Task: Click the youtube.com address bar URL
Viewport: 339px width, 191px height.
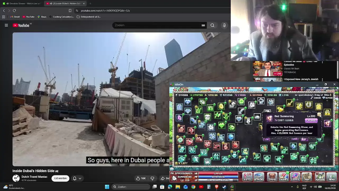Action: pyautogui.click(x=105, y=11)
